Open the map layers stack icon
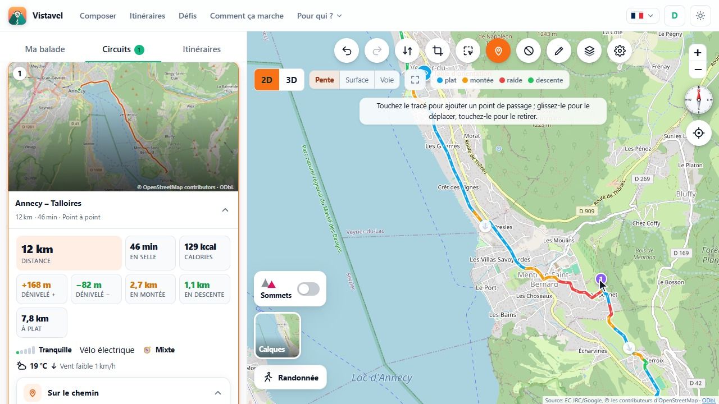 pos(589,51)
